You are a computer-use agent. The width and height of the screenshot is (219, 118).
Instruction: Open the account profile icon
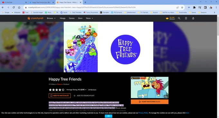[193, 18]
